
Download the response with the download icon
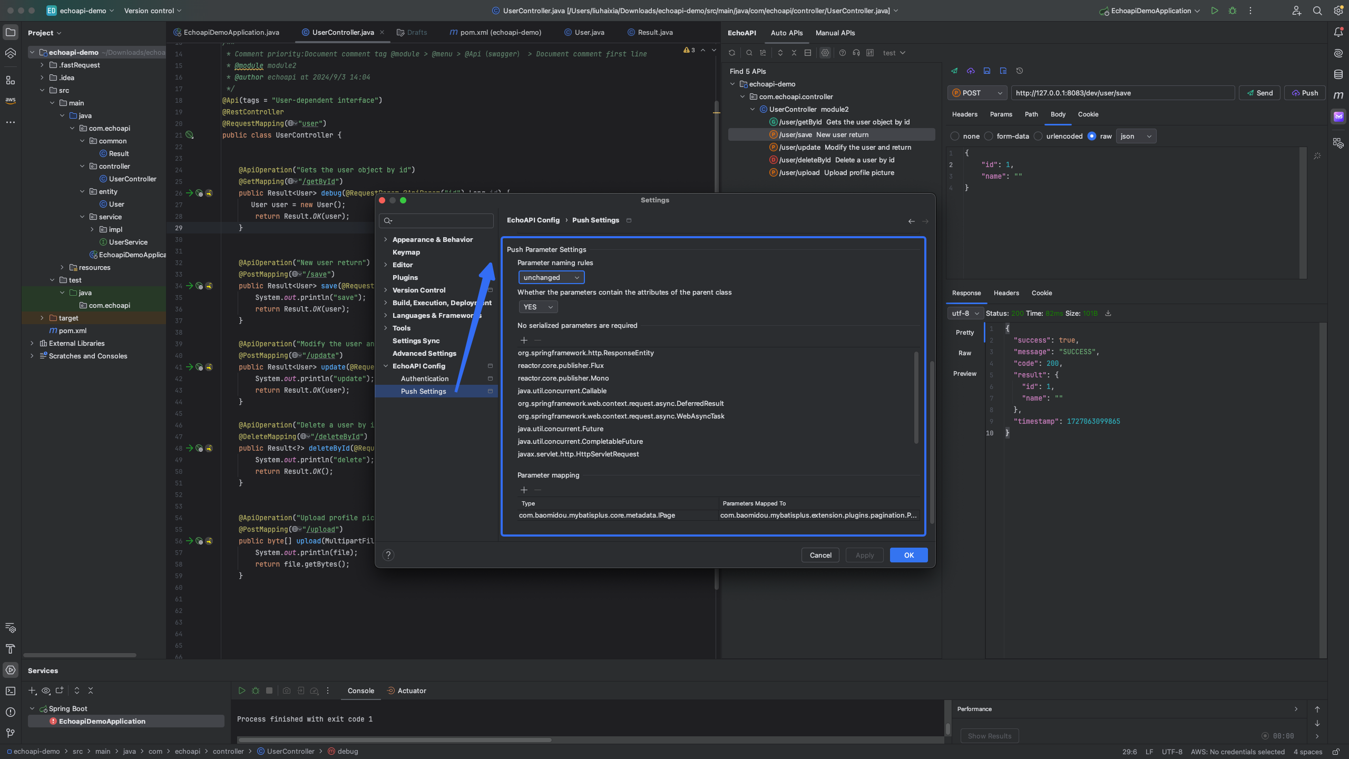1108,313
